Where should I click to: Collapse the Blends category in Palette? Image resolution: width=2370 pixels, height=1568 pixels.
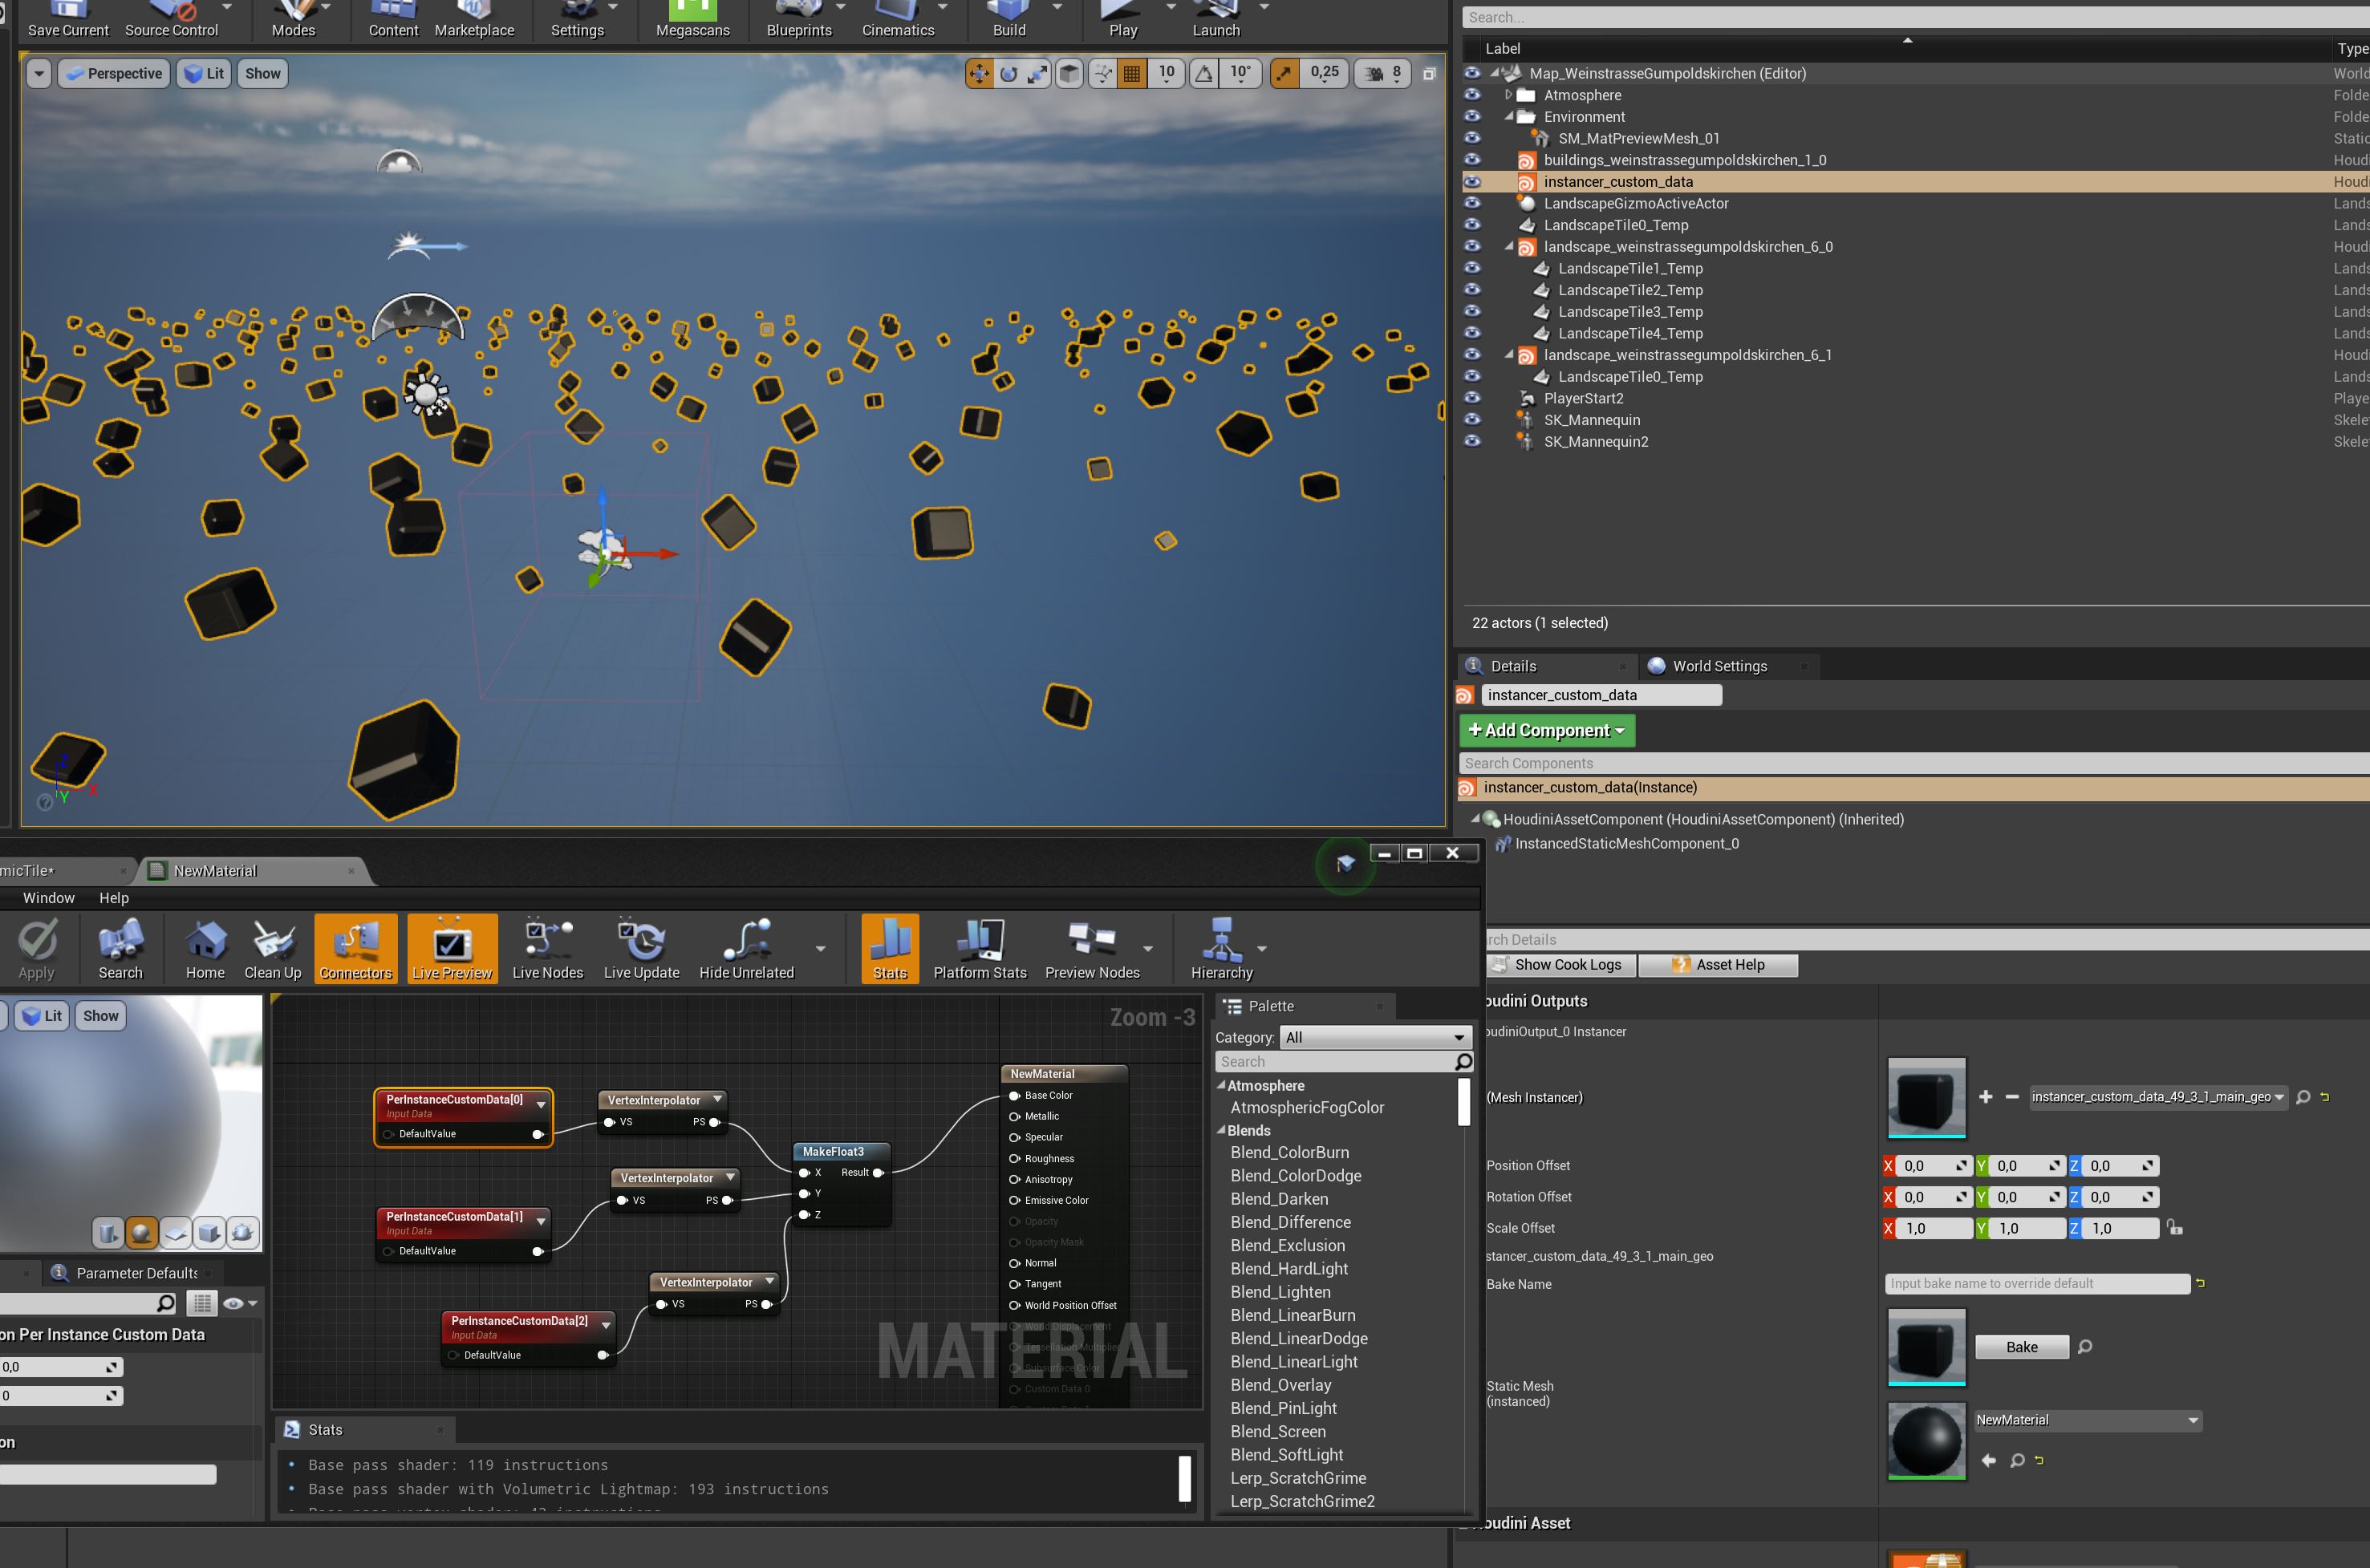pos(1220,1130)
